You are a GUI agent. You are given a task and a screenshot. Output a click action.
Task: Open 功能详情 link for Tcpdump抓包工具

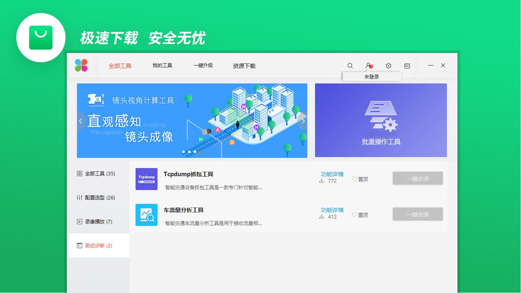tap(332, 174)
